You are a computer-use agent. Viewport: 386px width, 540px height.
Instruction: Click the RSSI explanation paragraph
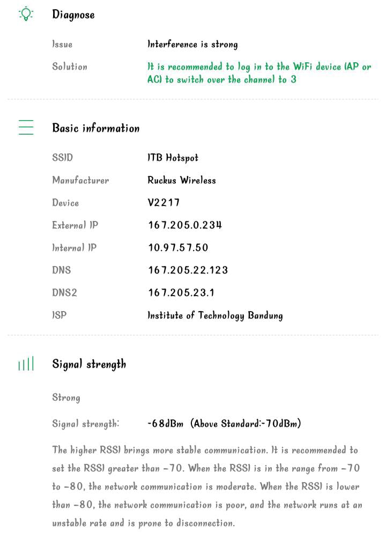(x=207, y=486)
